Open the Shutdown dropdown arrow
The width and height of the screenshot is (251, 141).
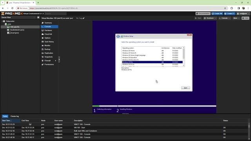click(x=216, y=18)
